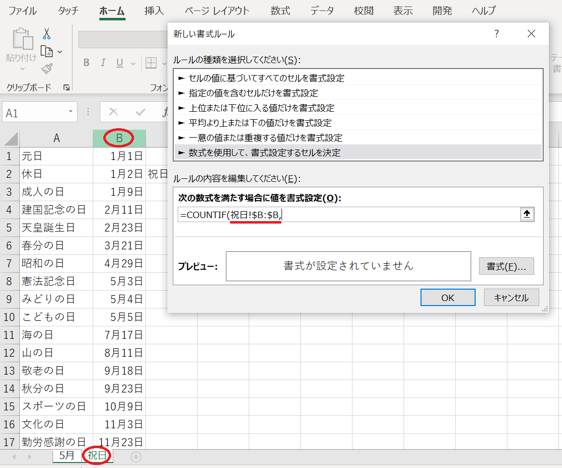Image resolution: width=562 pixels, height=468 pixels.
Task: Click the new sheet plus icon
Action: point(136,457)
